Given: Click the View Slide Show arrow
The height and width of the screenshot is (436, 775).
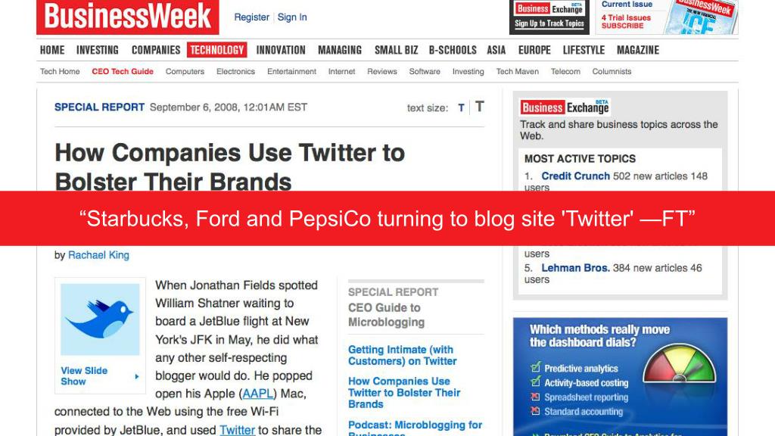Looking at the screenshot, I should (x=137, y=376).
